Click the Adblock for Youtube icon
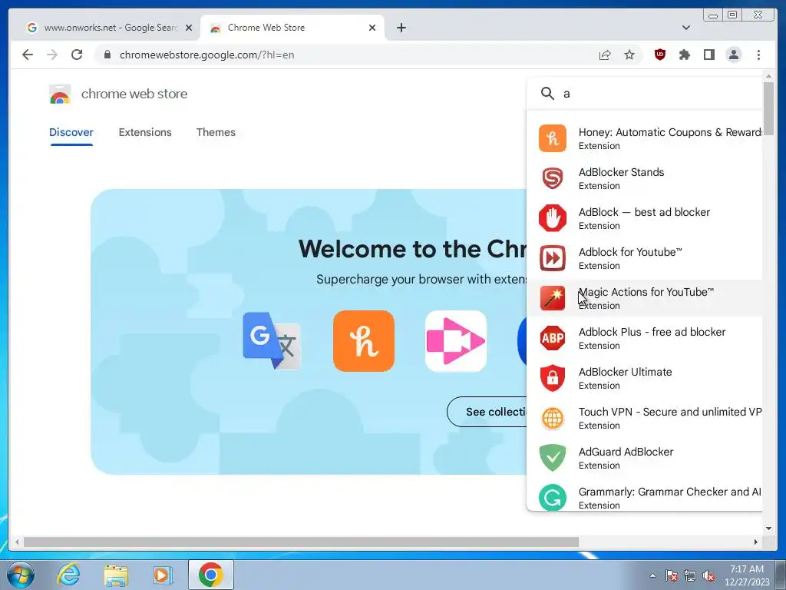786x590 pixels. coord(553,258)
